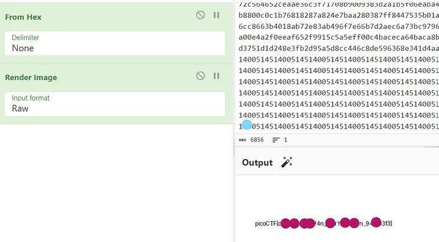
Task: Open the Input format dropdown set to Raw
Action: [115, 104]
